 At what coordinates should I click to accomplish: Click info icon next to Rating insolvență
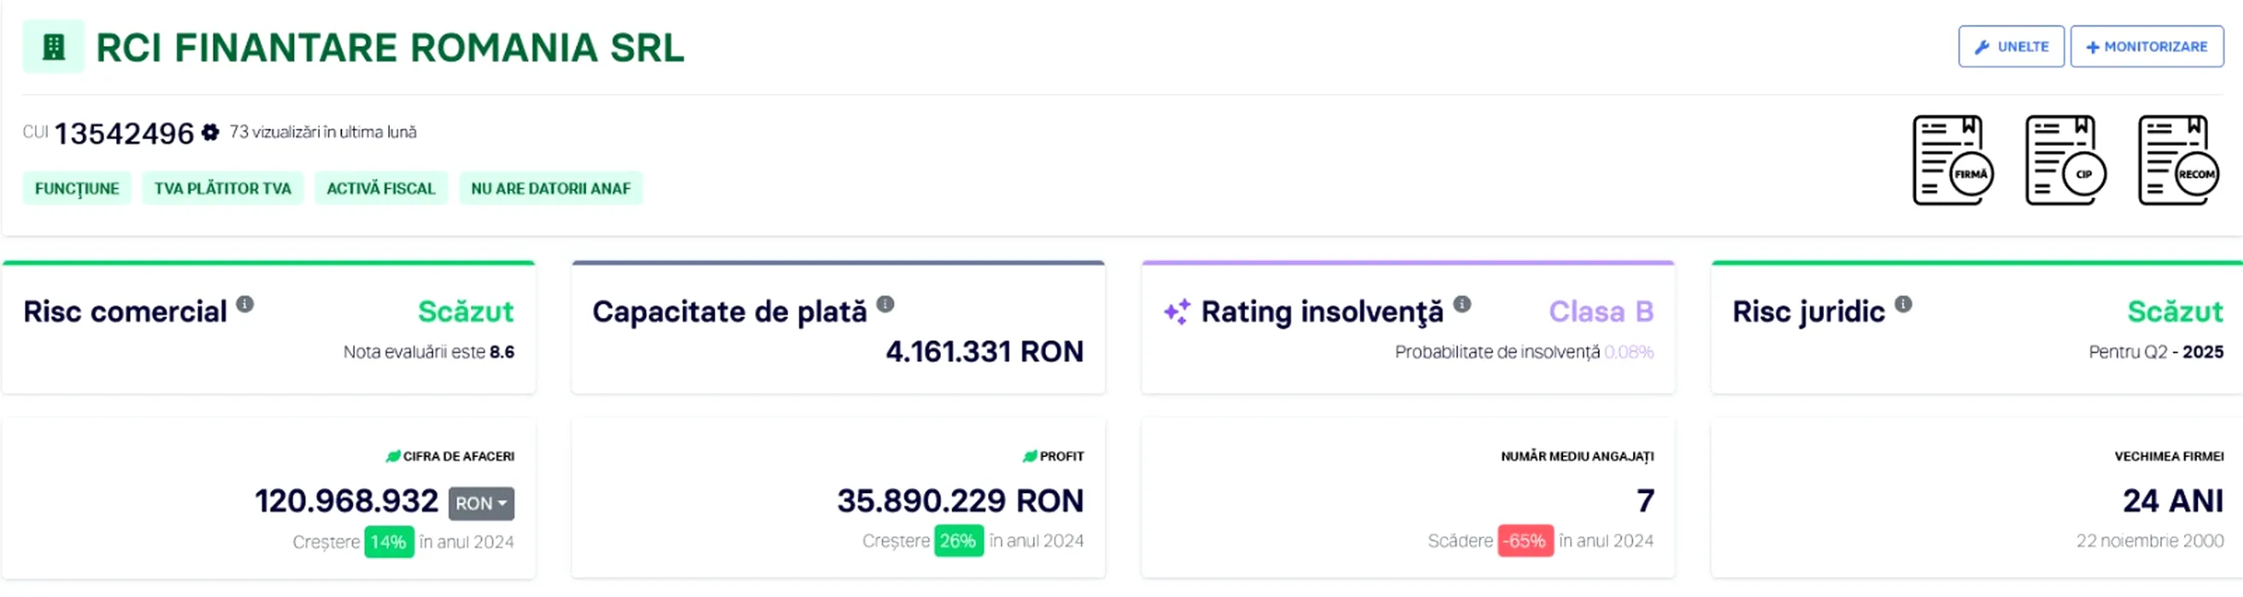click(1462, 304)
